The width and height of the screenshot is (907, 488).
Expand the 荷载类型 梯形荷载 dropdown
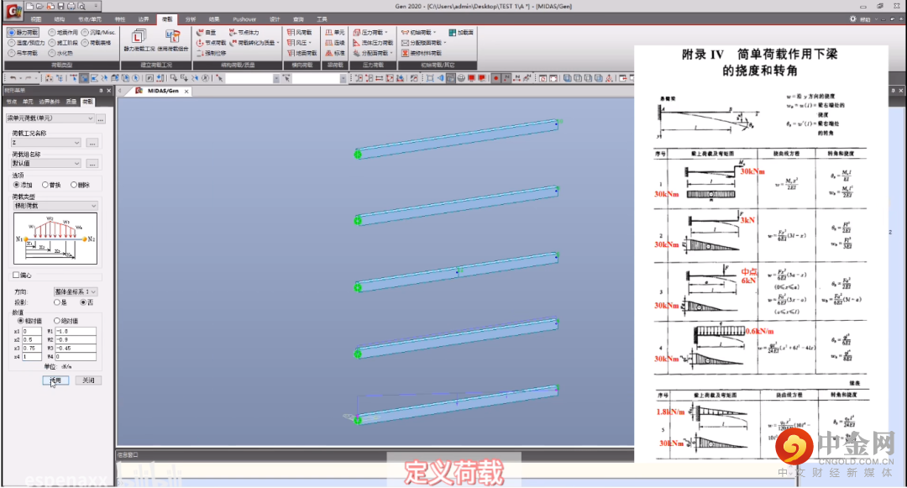pos(93,206)
